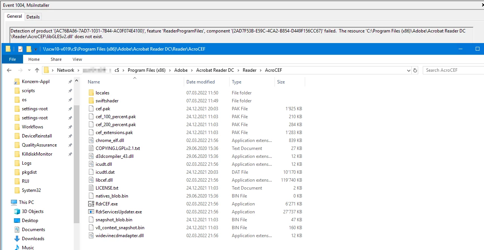
Task: Open System32 in the navigation pane
Action: 31,190
